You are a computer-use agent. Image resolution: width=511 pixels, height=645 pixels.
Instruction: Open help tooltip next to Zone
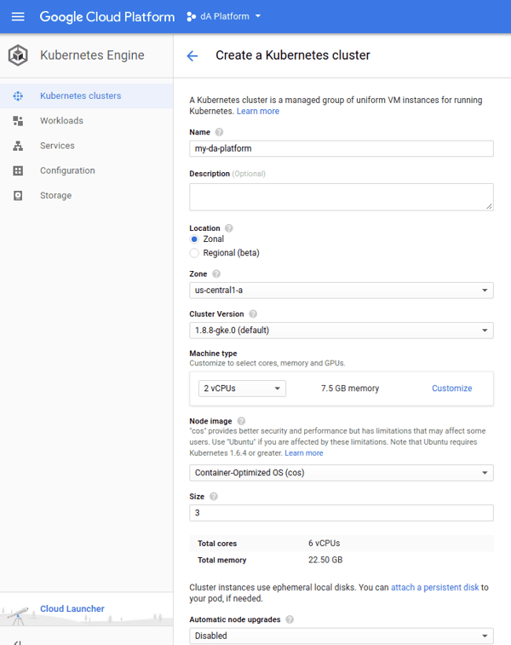(x=216, y=274)
